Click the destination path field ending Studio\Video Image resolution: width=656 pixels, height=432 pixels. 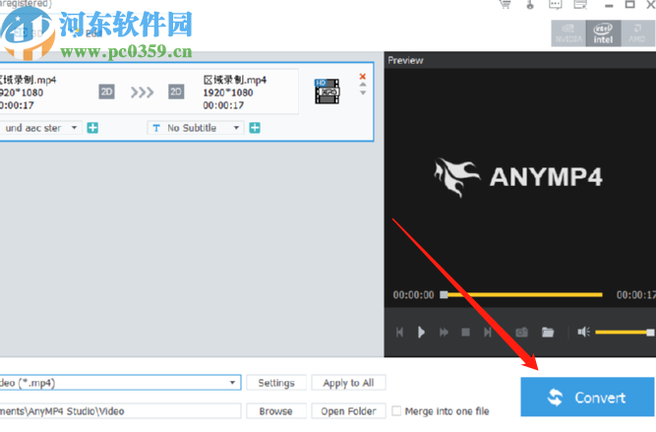120,411
